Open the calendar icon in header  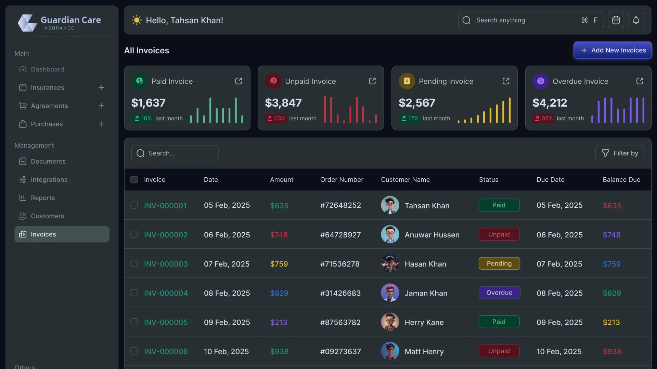click(x=616, y=20)
